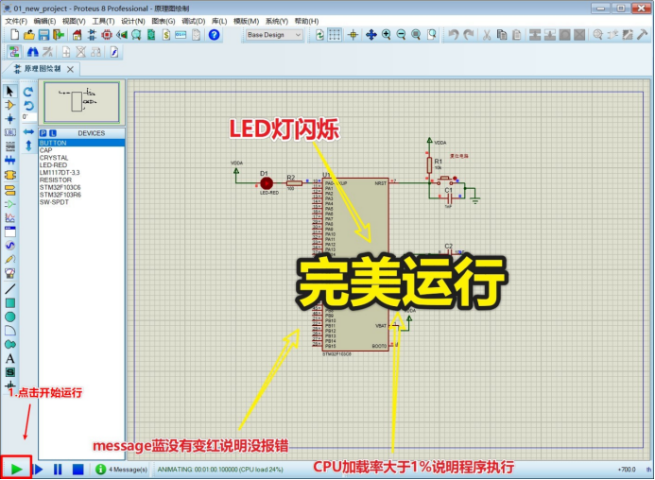Toggle Wire Autorouter icon

[14, 52]
